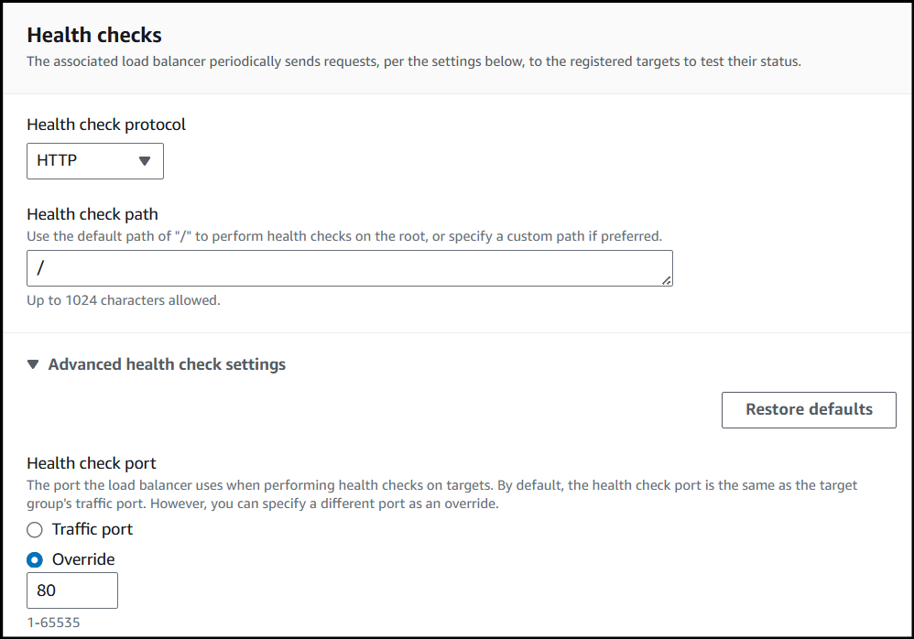This screenshot has width=914, height=639.
Task: Click the resize handle of path textarea
Action: [667, 280]
